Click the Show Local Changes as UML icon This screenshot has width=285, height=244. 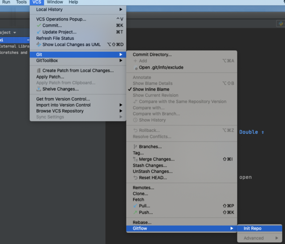[x=39, y=45]
